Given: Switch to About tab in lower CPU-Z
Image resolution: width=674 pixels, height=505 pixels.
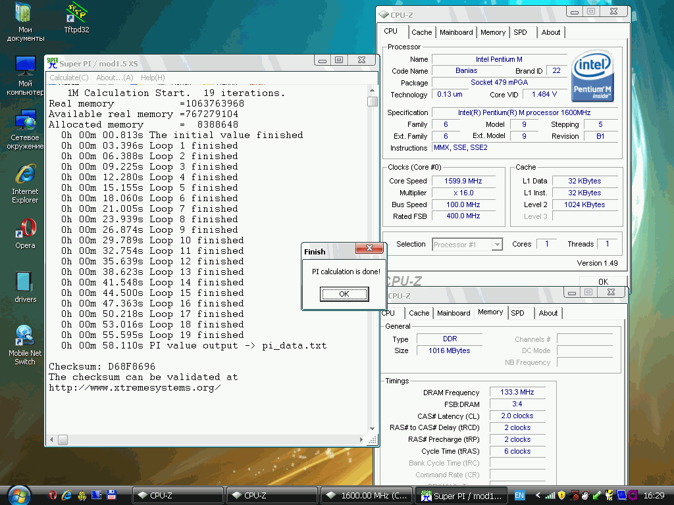Looking at the screenshot, I should click(548, 313).
